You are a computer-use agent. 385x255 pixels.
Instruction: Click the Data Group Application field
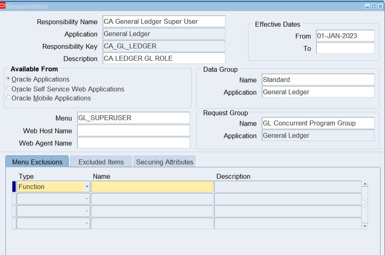[x=318, y=92]
